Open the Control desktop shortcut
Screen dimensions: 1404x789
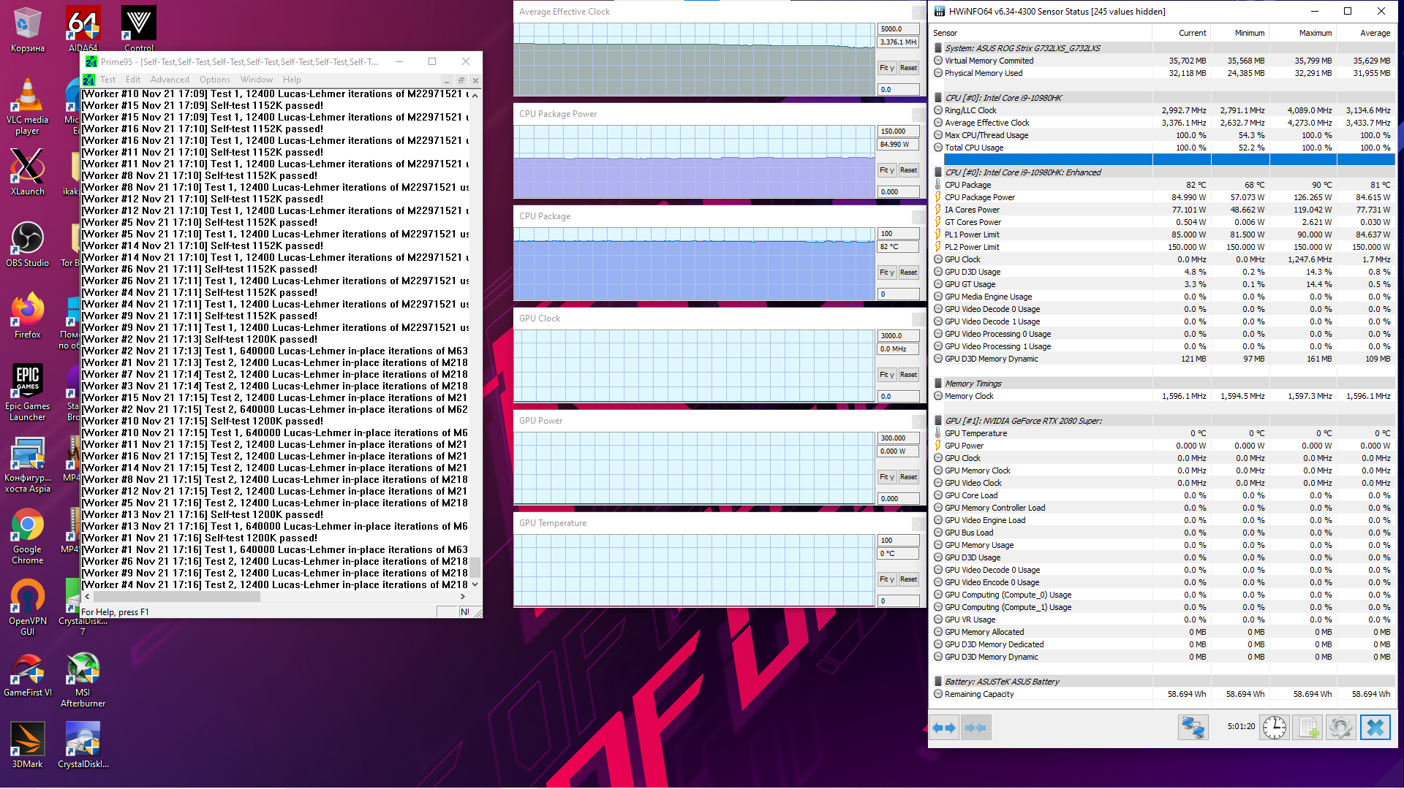139,30
